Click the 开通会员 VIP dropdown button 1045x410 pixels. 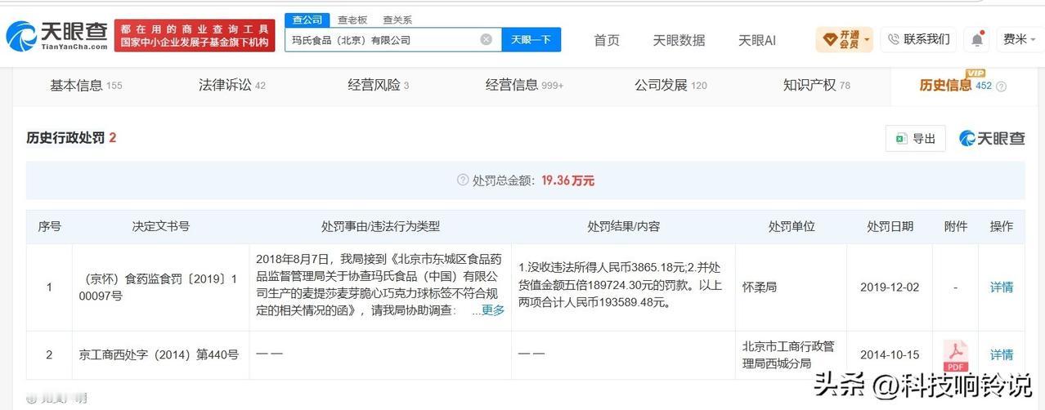point(844,39)
